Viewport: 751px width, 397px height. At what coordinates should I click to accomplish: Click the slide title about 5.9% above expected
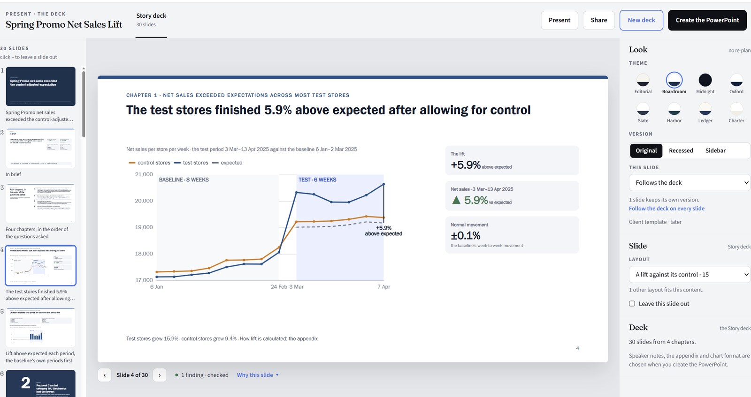[328, 110]
